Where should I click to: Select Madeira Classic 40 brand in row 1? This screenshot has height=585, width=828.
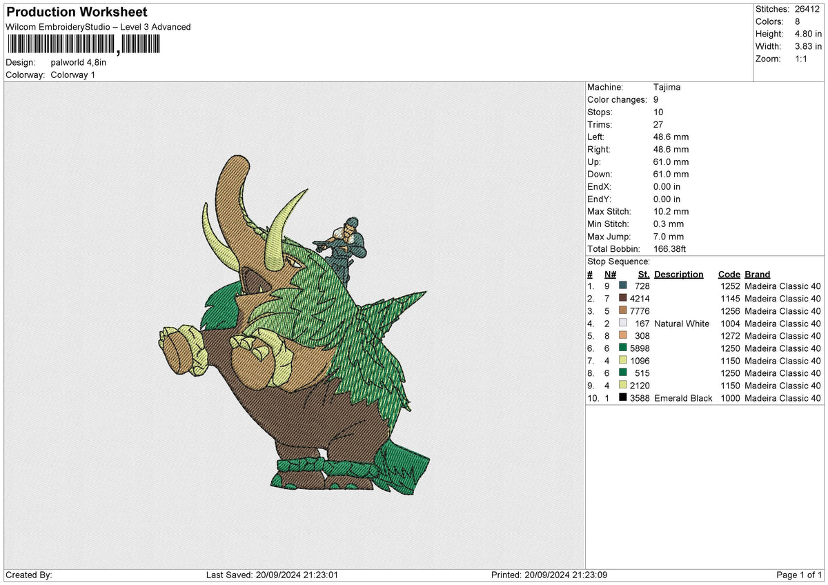(x=782, y=286)
